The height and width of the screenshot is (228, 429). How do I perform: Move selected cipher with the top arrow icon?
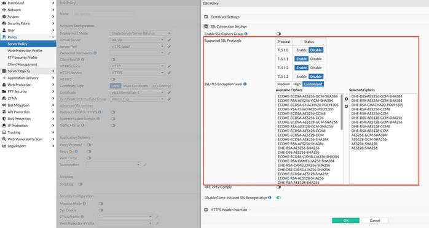pyautogui.click(x=347, y=99)
